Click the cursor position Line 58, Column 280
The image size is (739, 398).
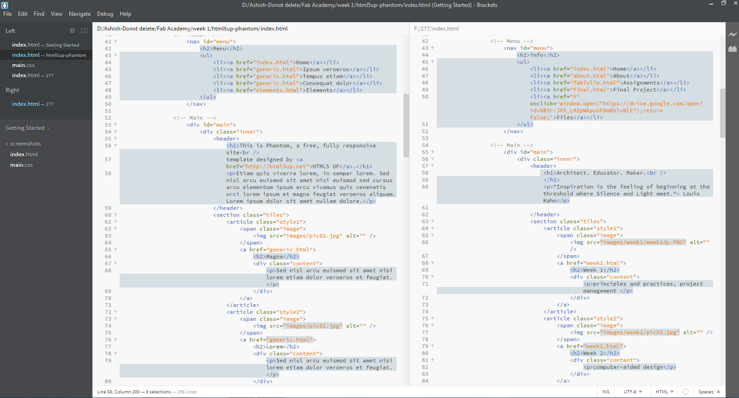coord(118,392)
